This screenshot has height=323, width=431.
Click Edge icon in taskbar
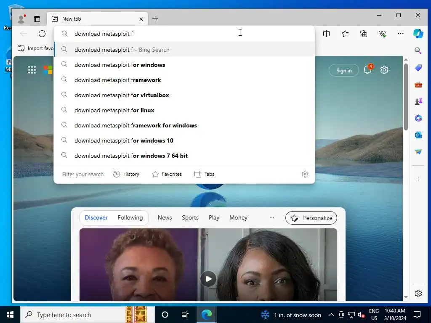(206, 315)
